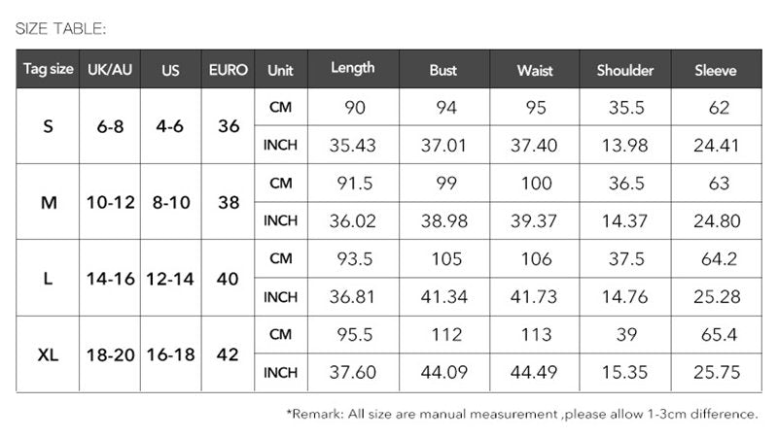Screen dimensions: 778x437
Task: Click the SIZE TABLE heading text
Action: (61, 29)
